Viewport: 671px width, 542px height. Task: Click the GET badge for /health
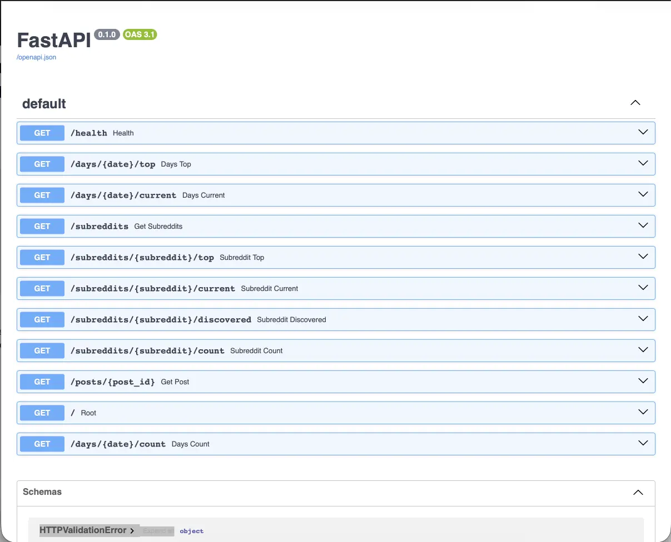(x=42, y=133)
